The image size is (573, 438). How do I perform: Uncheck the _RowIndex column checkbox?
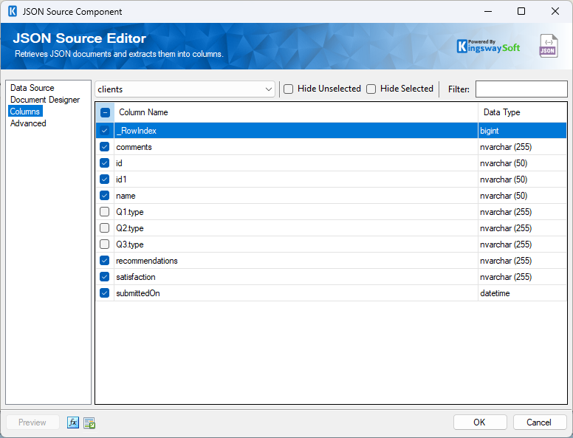click(105, 131)
